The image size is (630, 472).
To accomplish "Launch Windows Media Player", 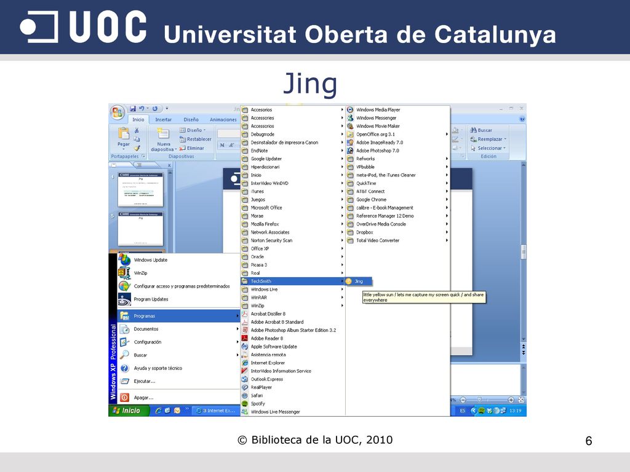I will coord(397,109).
